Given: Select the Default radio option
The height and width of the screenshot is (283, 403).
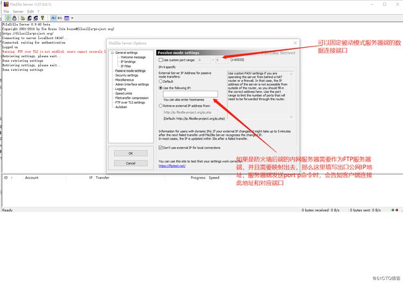Looking at the screenshot, I should click(x=161, y=81).
